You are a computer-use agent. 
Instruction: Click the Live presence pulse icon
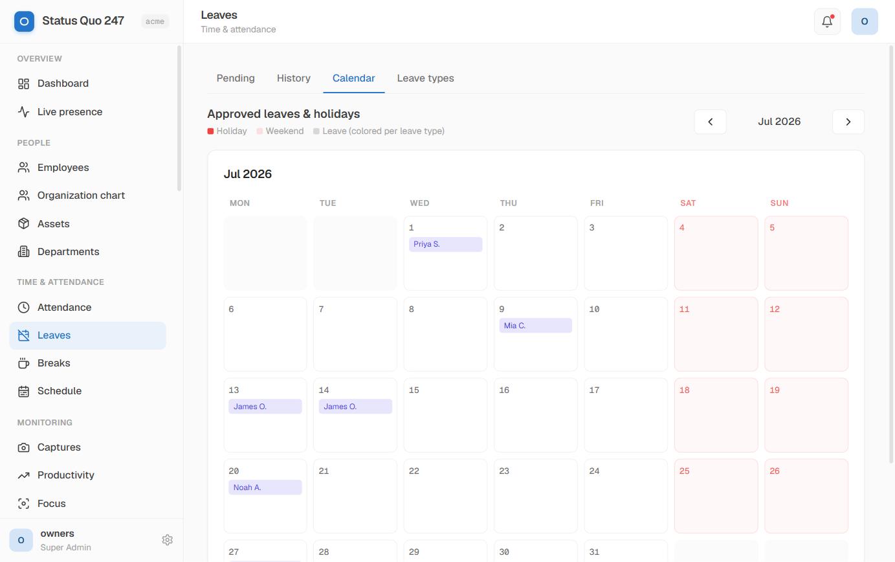click(24, 112)
